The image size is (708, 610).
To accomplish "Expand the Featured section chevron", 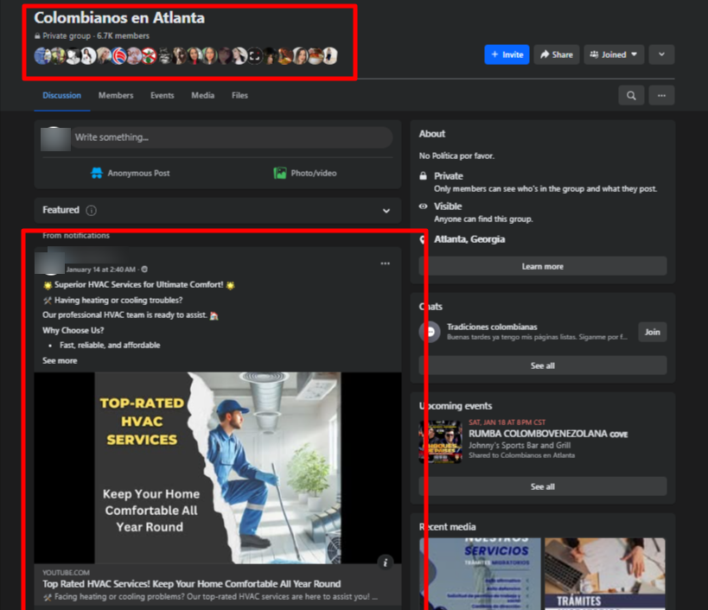I will 386,211.
